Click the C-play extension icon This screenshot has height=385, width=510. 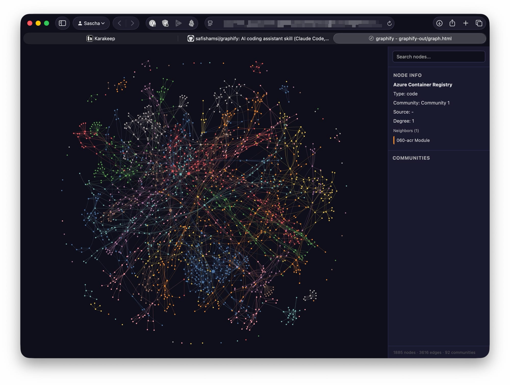point(178,23)
